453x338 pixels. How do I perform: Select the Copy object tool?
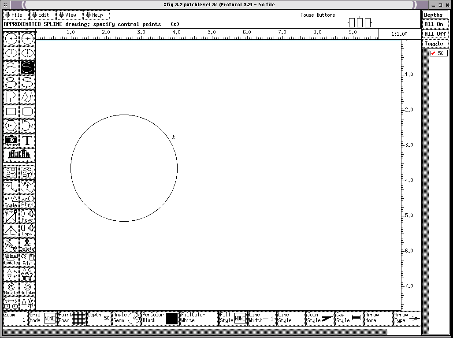[27, 231]
